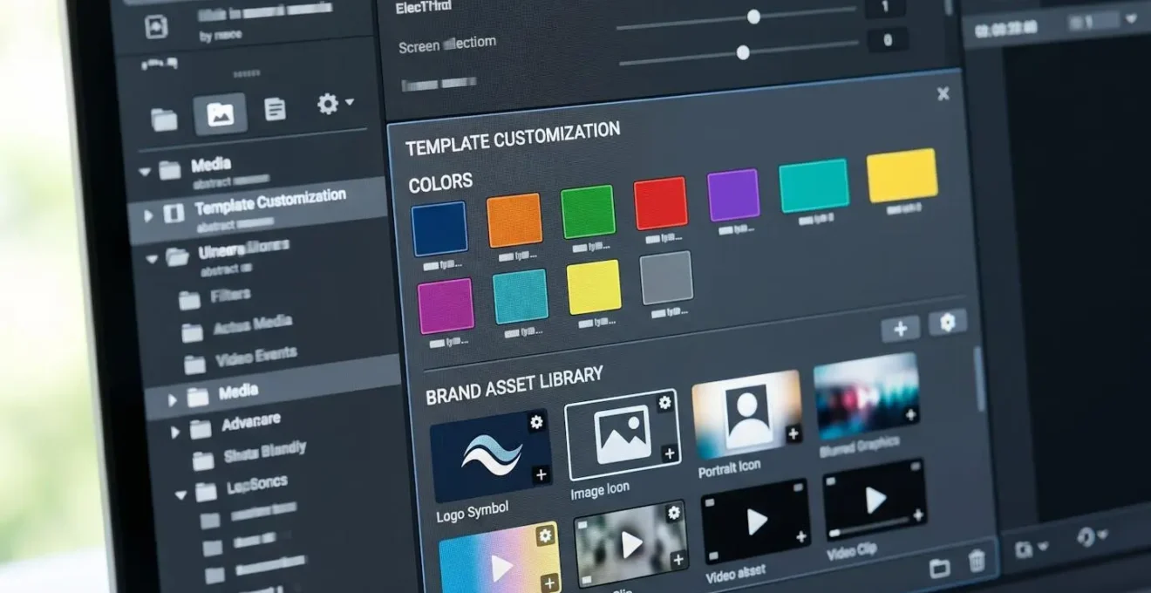Select the Logo Symbol asset thumbnail
The width and height of the screenshot is (1151, 593).
[491, 456]
